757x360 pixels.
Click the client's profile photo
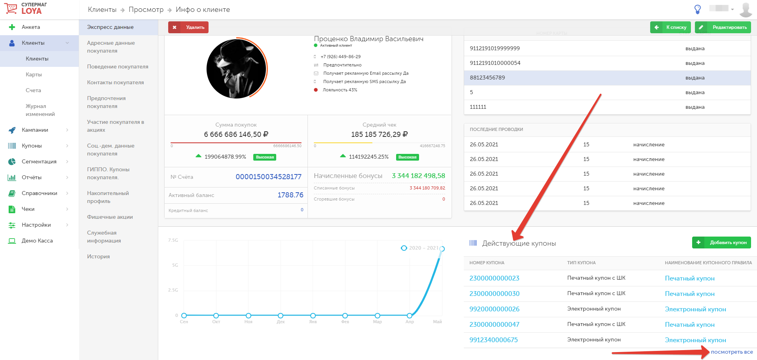click(236, 69)
